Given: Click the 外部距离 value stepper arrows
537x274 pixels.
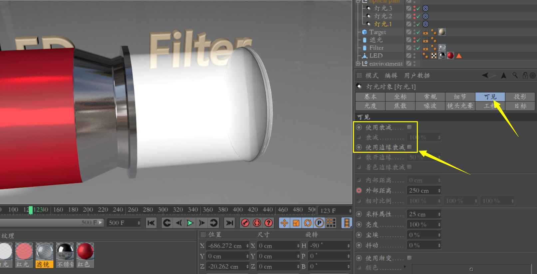Looking at the screenshot, I should point(439,190).
